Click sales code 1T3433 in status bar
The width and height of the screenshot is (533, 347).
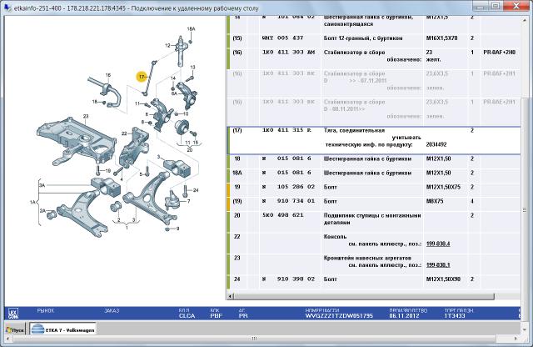click(x=455, y=316)
